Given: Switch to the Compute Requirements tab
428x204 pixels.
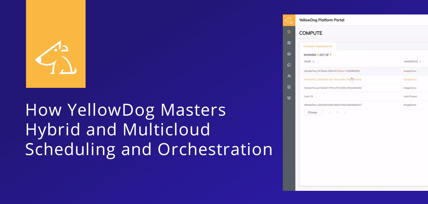Looking at the screenshot, I should tap(318, 46).
